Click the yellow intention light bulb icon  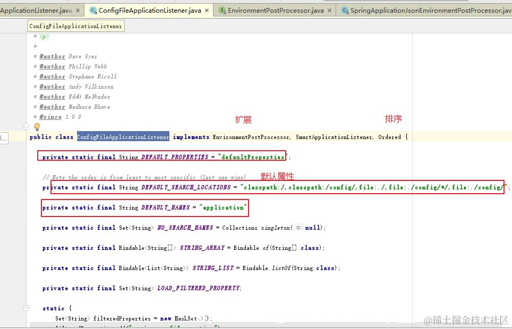(37, 127)
